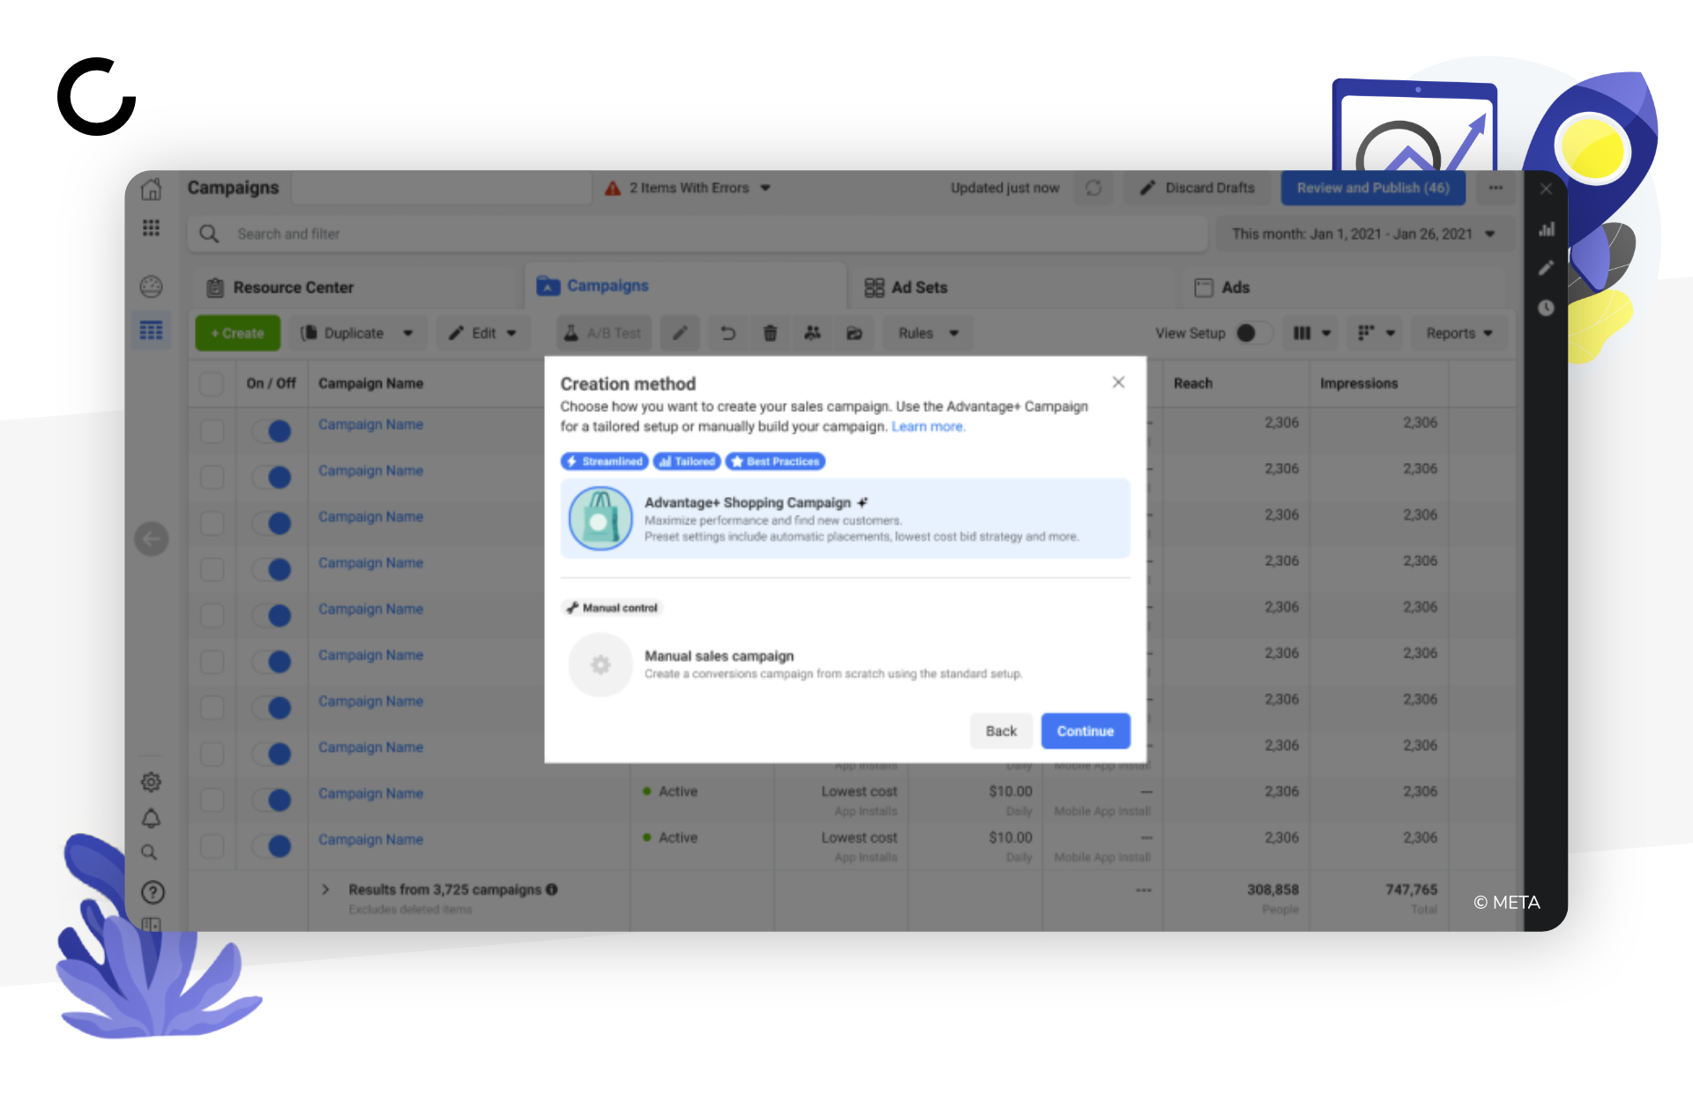
Task: Click the circular back arrow icon
Action: pos(152,539)
